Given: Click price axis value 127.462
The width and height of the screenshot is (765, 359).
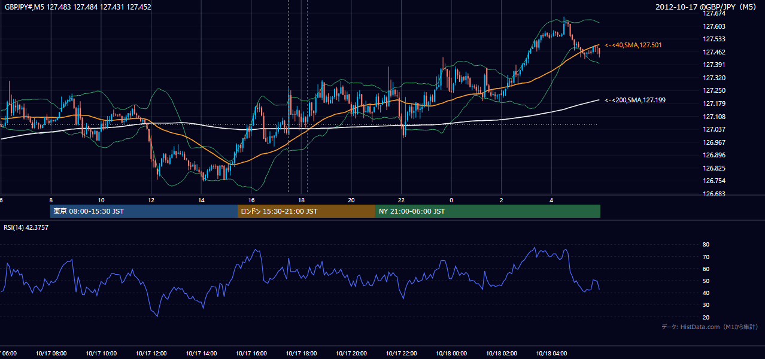Looking at the screenshot, I should 715,52.
